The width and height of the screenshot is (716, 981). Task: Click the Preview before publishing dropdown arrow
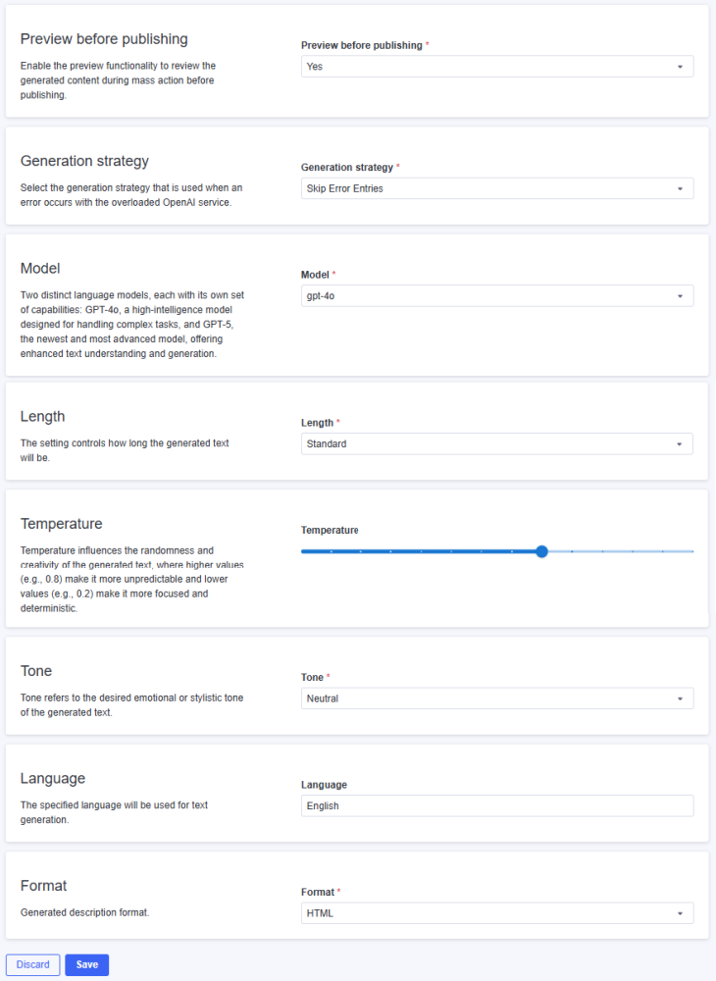[680, 67]
